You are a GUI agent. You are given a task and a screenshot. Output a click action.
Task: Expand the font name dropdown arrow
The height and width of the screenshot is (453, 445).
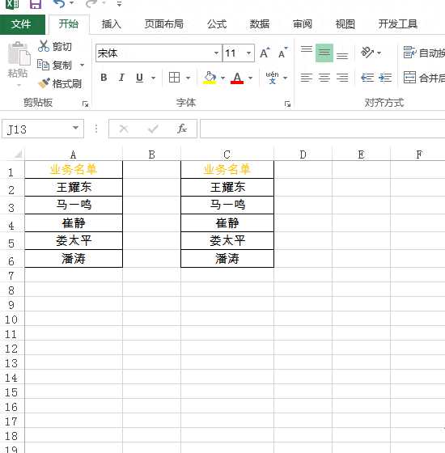[x=216, y=53]
